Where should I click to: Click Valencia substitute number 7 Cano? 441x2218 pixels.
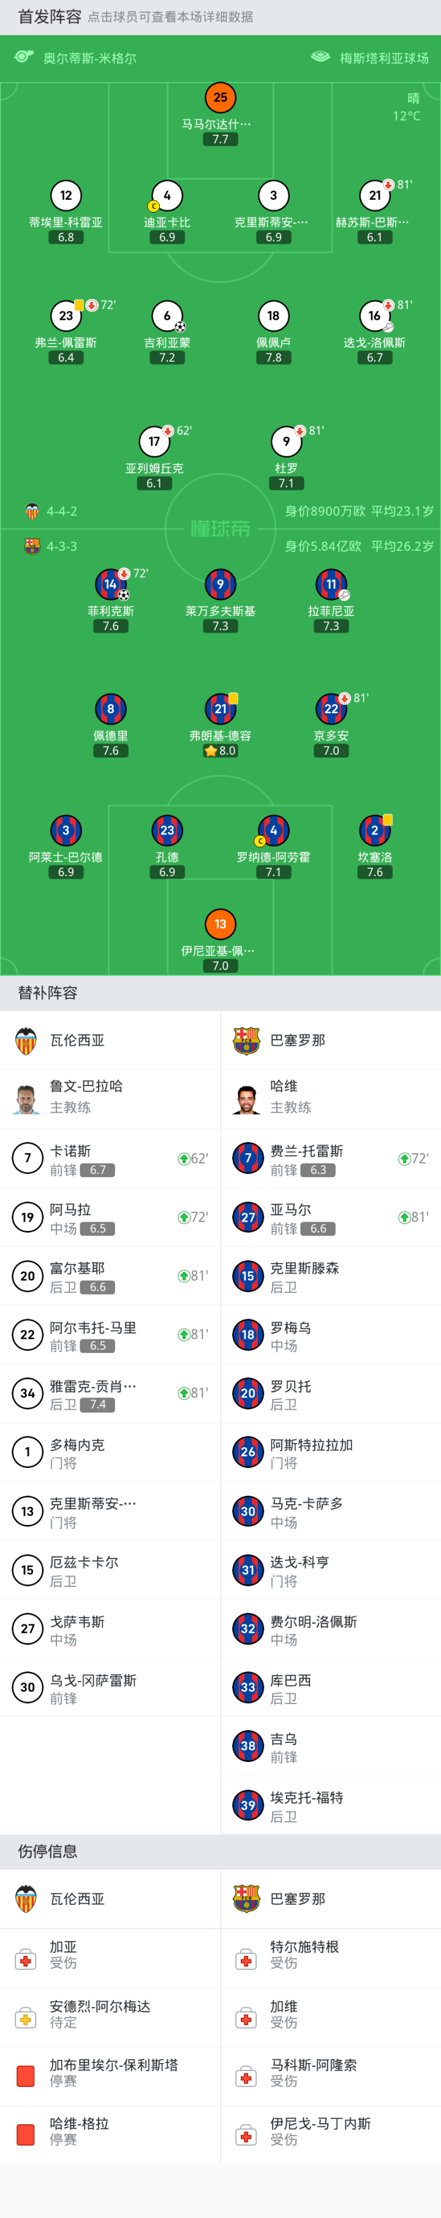pos(28,1159)
